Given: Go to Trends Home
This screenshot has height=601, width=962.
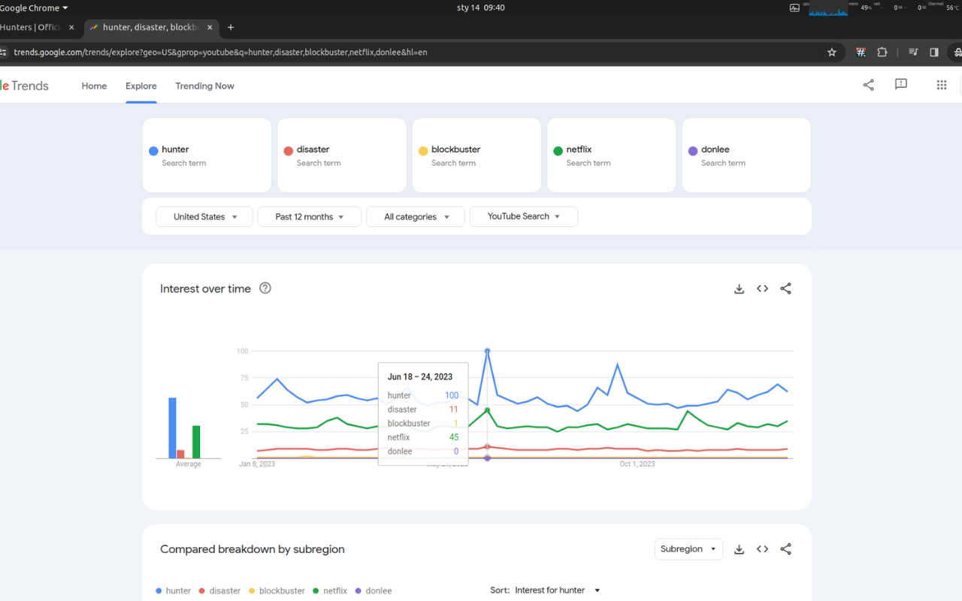Looking at the screenshot, I should pyautogui.click(x=94, y=86).
